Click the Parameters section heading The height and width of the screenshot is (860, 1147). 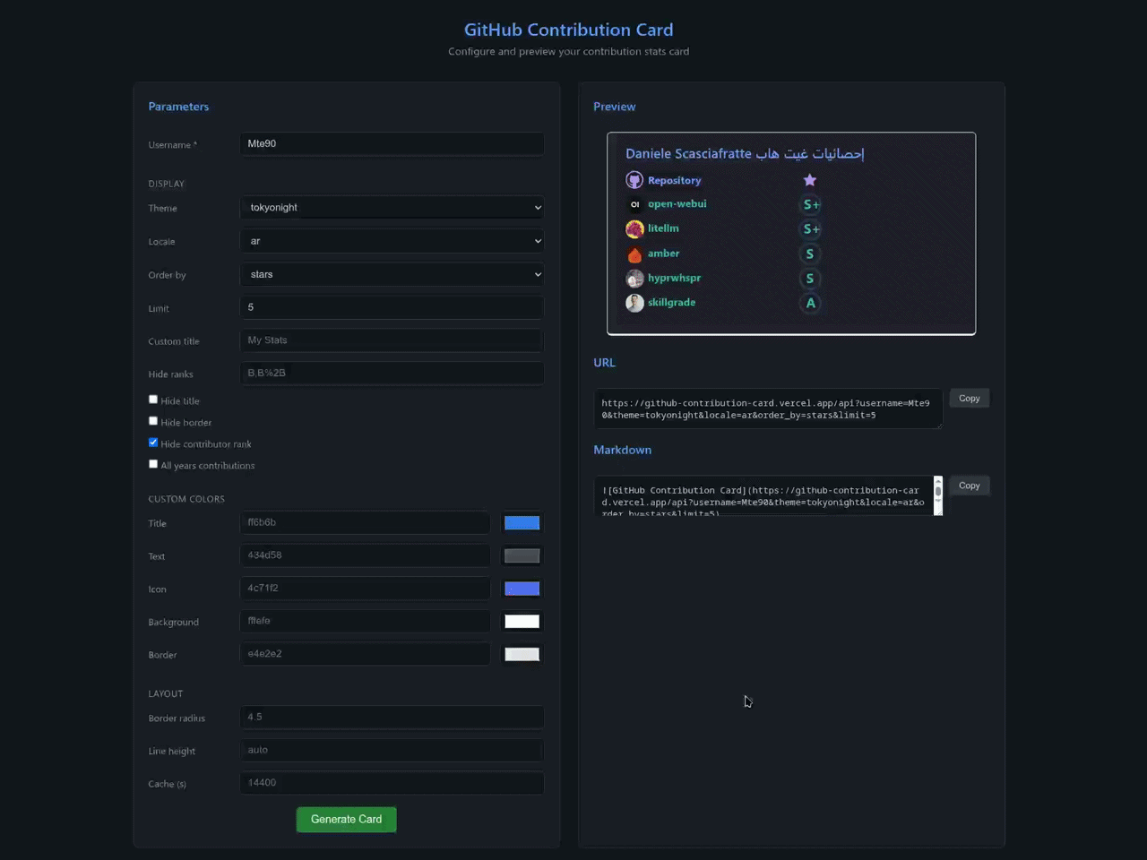pyautogui.click(x=178, y=107)
